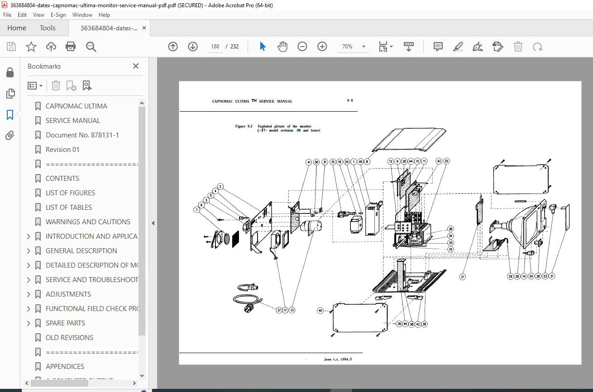Open the Sign document tool

point(478,47)
